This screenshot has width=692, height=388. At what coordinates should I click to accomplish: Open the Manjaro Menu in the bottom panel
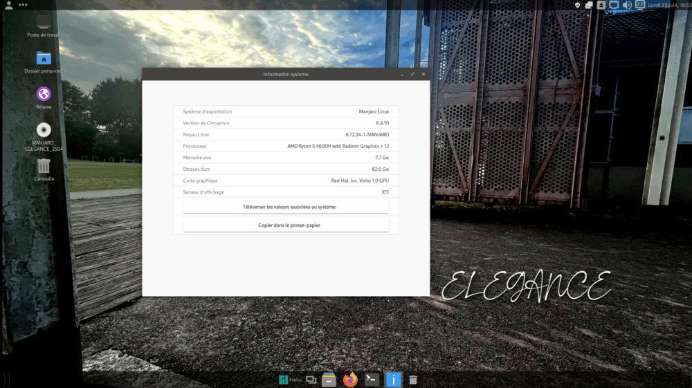pos(290,380)
